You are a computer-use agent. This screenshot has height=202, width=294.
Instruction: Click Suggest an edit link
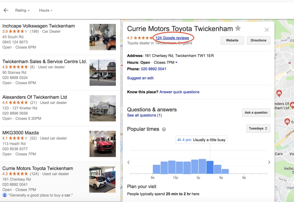(x=140, y=78)
